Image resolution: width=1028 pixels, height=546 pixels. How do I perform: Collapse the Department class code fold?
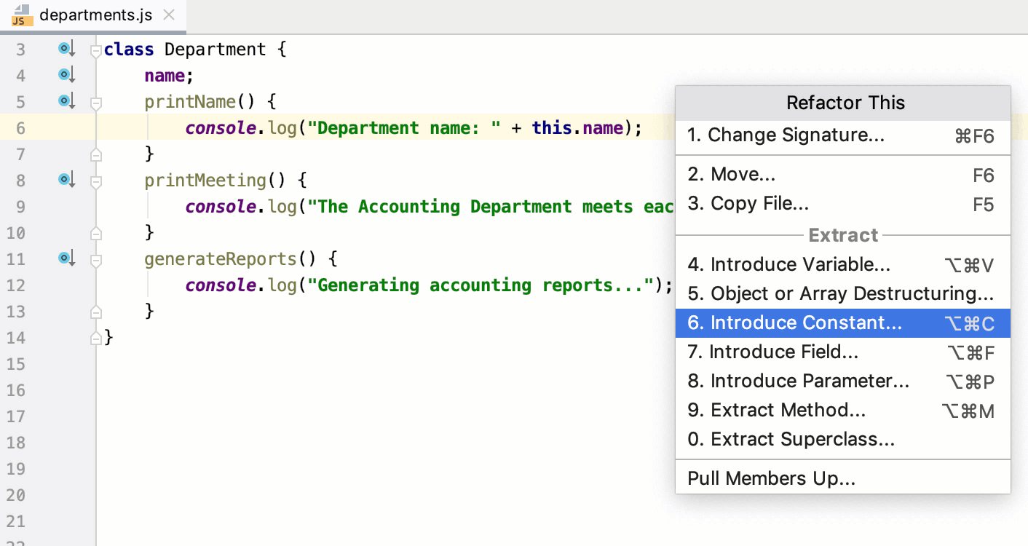[x=95, y=49]
